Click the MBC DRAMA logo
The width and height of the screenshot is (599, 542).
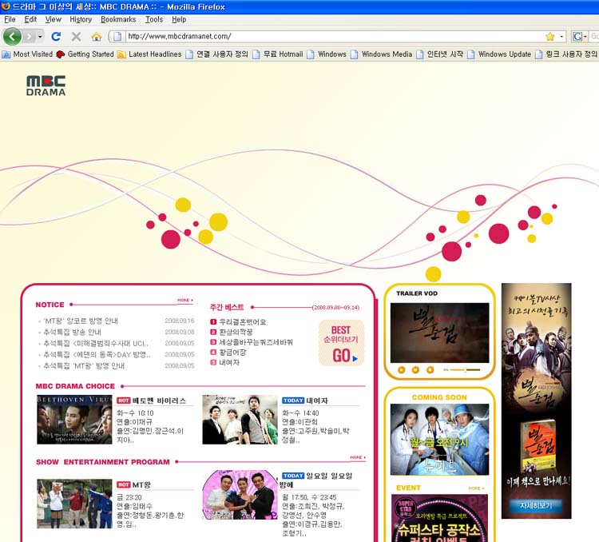(46, 86)
